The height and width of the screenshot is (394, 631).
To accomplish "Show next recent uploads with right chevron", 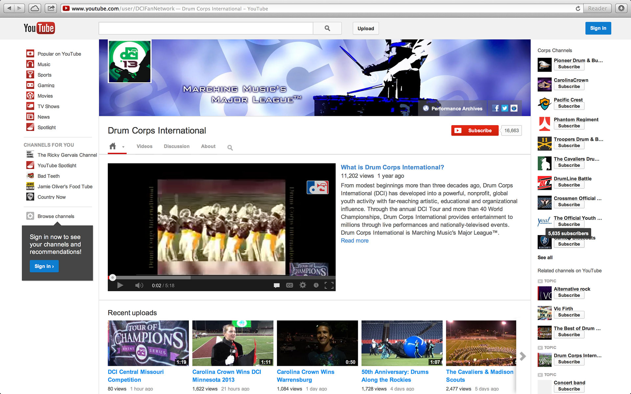I will click(x=523, y=356).
